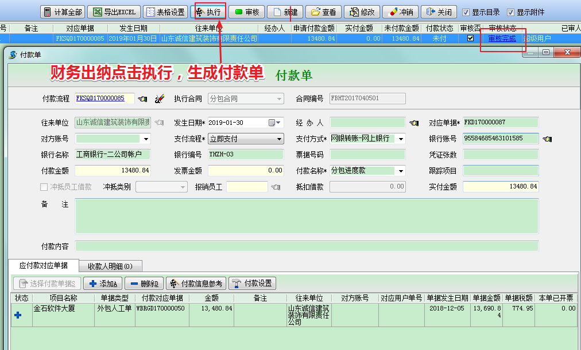Click the 对应单据 field FKD170000087

click(x=501, y=123)
